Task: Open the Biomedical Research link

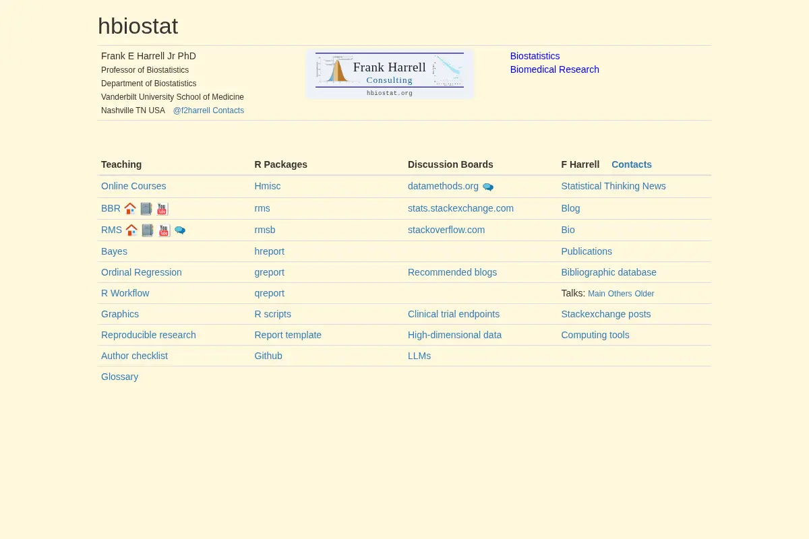Action: 555,69
